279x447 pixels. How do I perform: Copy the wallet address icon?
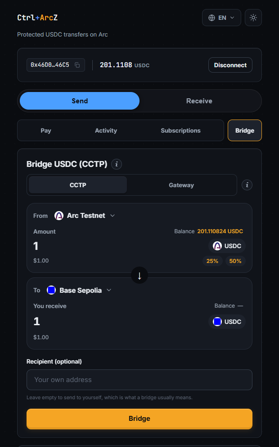[77, 65]
